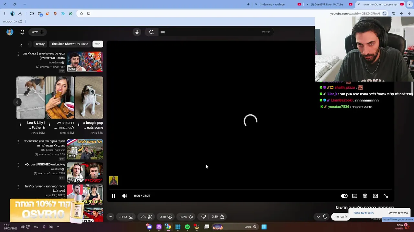
Task: Click the קליפ clip scissors button
Action: [147, 217]
